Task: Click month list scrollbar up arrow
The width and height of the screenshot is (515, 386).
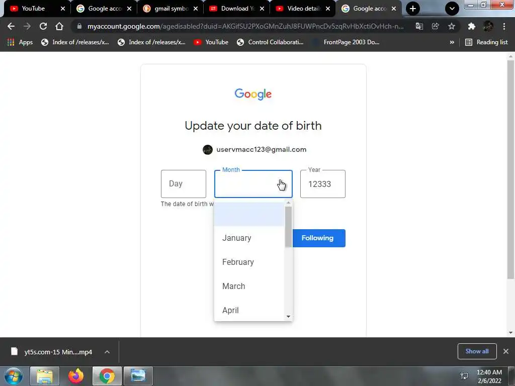Action: point(288,203)
